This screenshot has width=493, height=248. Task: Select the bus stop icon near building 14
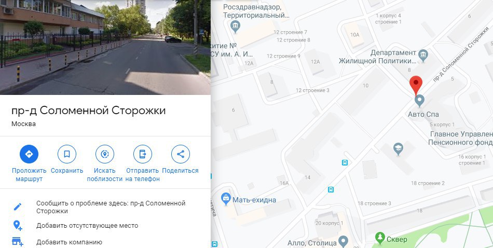[x=345, y=162]
